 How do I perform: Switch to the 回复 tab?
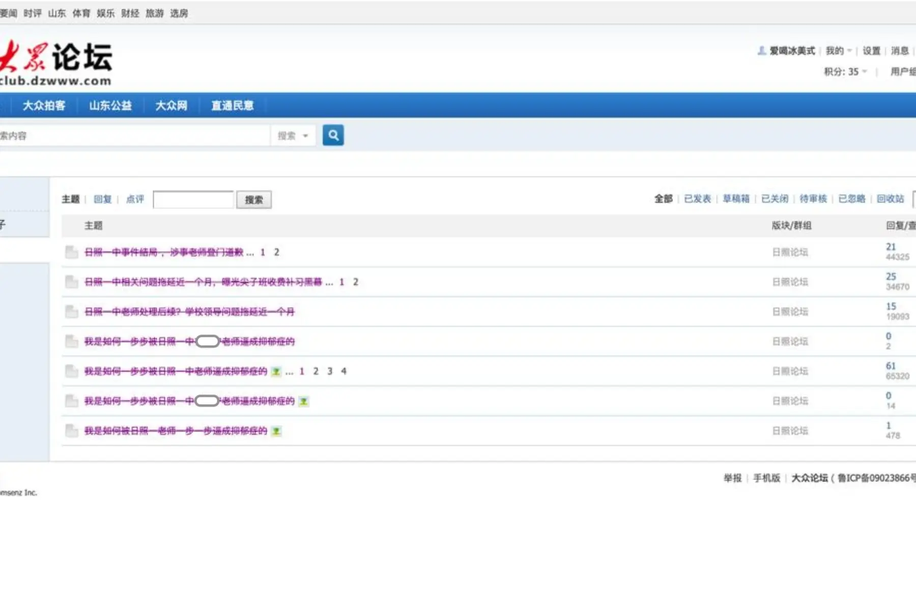point(102,199)
